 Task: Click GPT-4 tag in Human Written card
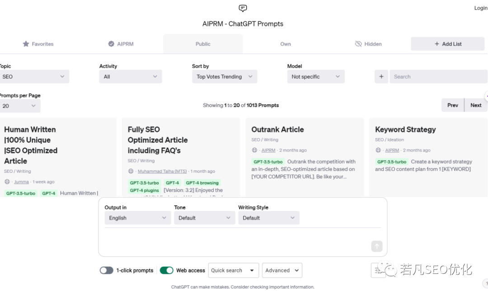(48, 194)
